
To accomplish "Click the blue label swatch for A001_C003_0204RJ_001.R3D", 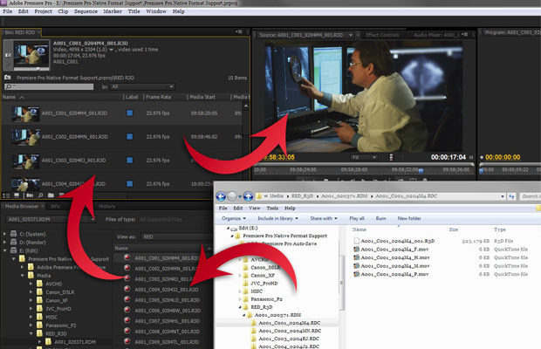I will pyautogui.click(x=130, y=160).
